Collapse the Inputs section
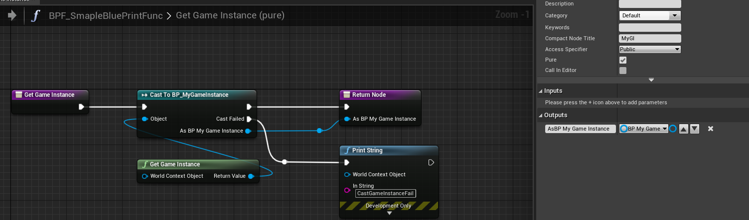Screen dimensions: 749x220 [x=541, y=91]
